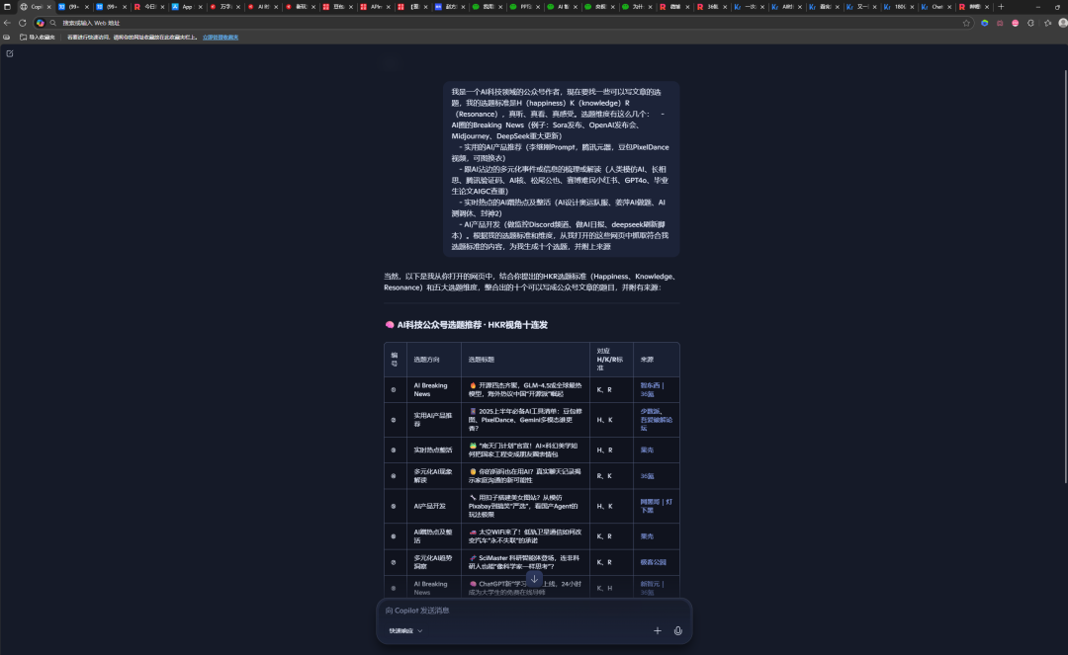The image size is (1068, 655).
Task: Close the 1800 tab
Action: coord(912,7)
